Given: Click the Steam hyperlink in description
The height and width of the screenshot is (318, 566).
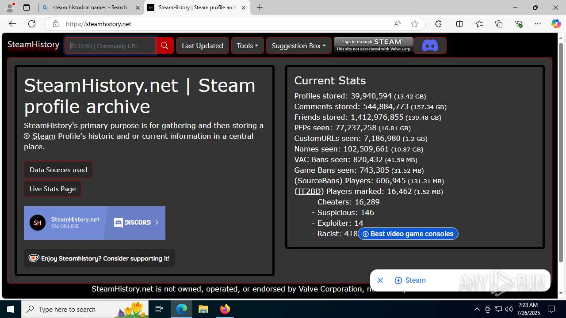Looking at the screenshot, I should click(x=44, y=136).
